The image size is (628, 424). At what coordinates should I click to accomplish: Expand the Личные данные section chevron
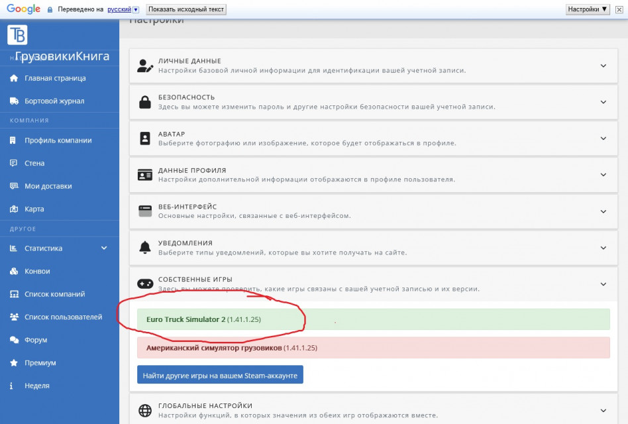[x=603, y=66]
